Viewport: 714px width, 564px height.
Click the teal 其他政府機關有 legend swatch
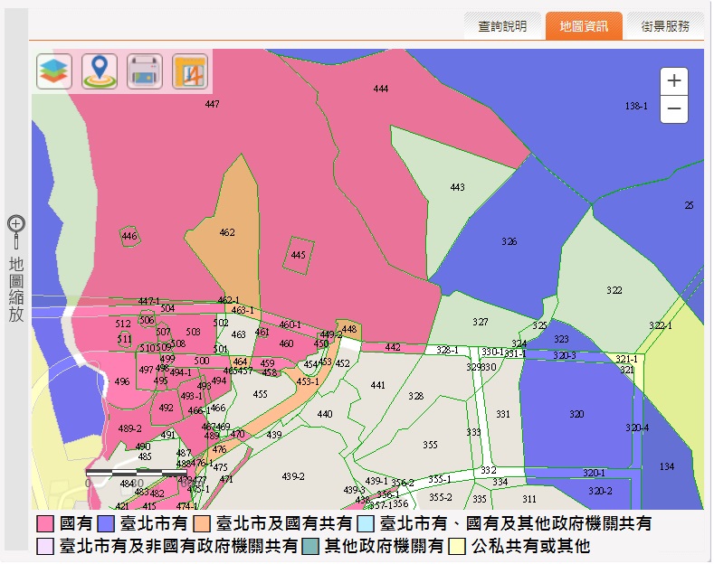pos(310,546)
